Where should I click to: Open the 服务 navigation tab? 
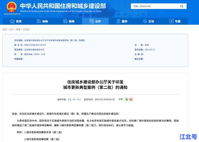coord(122,21)
